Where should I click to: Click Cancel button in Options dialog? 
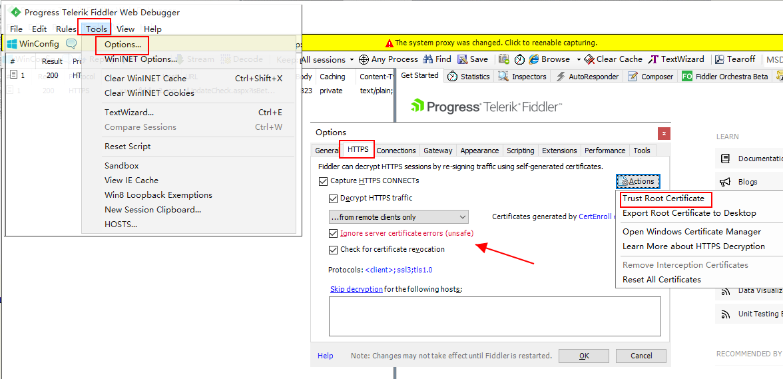click(641, 356)
